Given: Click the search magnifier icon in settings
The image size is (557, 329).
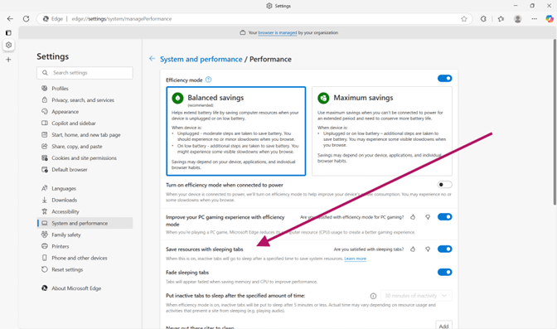Looking at the screenshot, I should pyautogui.click(x=45, y=73).
